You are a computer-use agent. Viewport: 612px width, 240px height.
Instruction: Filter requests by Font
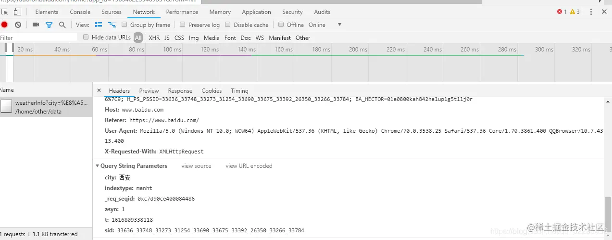[x=230, y=38]
